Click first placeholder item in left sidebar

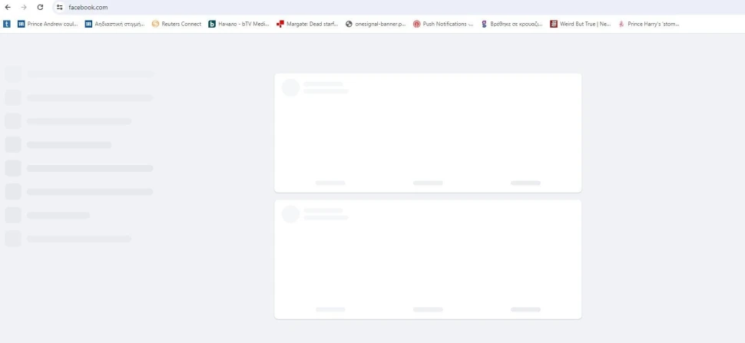[79, 74]
